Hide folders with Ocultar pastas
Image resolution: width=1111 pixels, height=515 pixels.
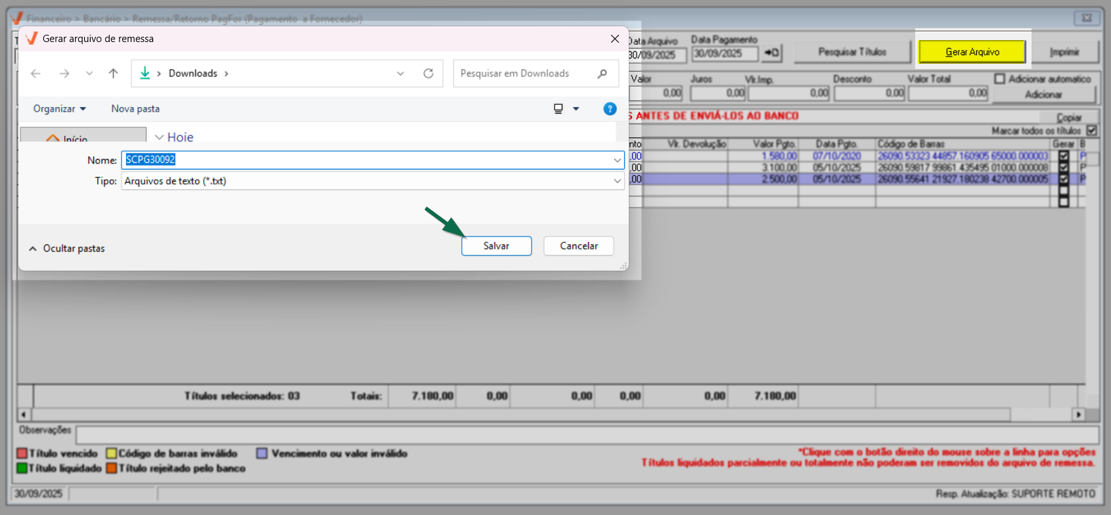67,248
